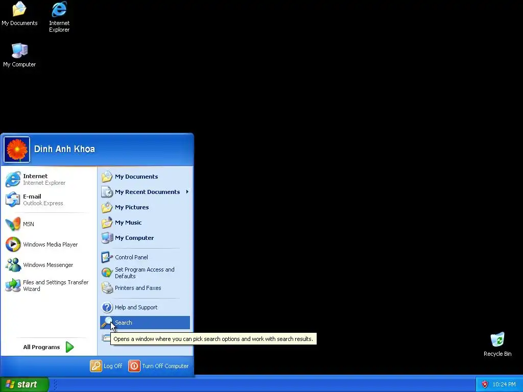Open the Recycle Bin on desktop
This screenshot has width=523, height=392.
tap(497, 345)
